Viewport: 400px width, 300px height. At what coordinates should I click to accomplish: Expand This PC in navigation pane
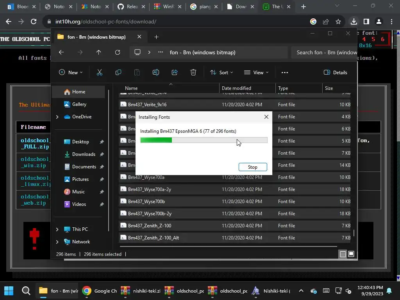57,229
